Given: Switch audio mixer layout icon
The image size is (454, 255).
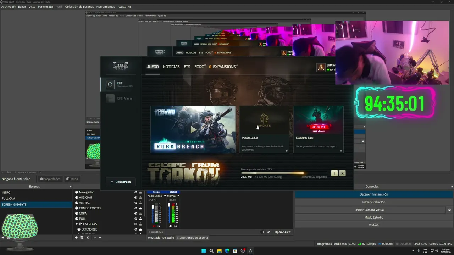Looking at the screenshot, I should pyautogui.click(x=262, y=232).
